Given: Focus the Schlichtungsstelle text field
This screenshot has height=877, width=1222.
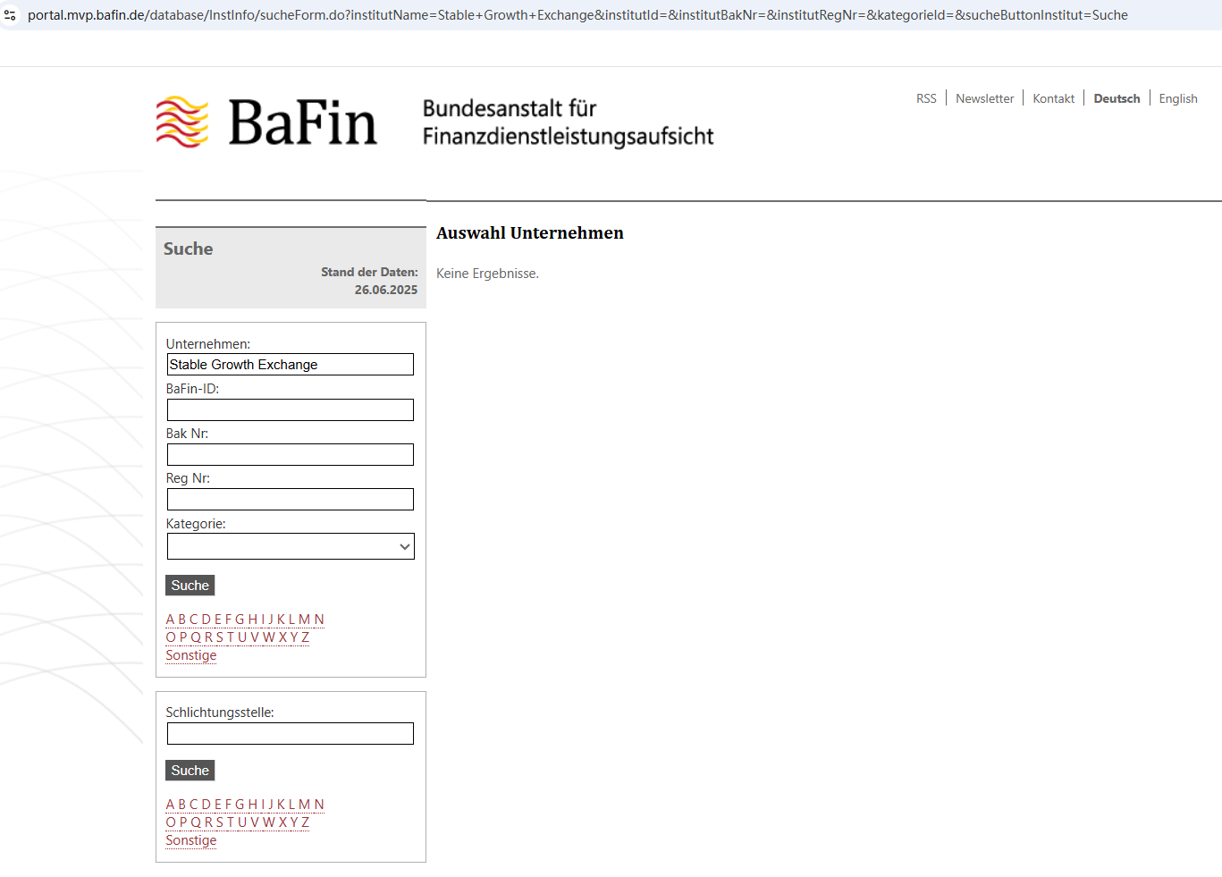Looking at the screenshot, I should coord(291,734).
